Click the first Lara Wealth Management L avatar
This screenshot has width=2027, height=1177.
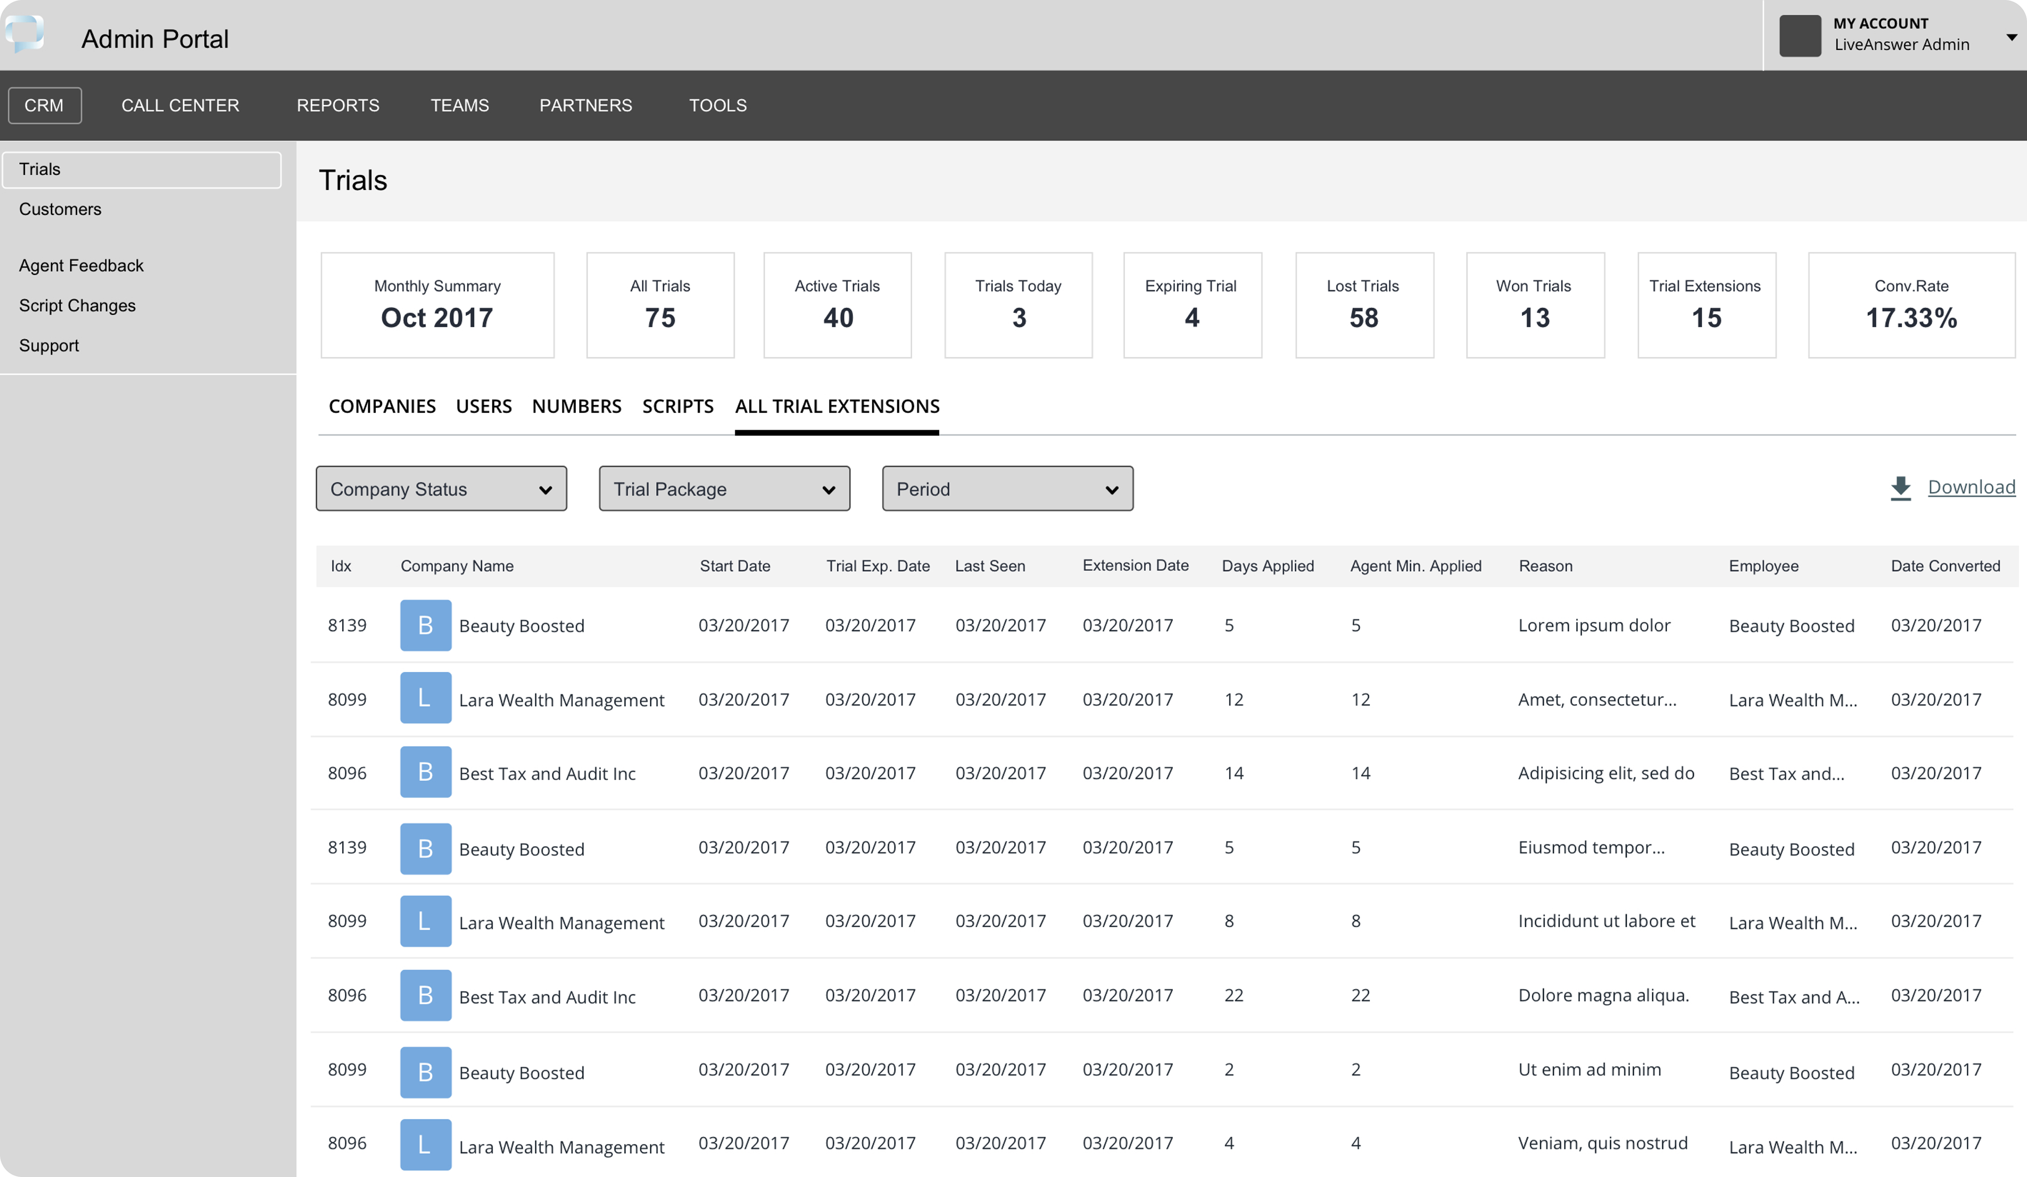click(425, 698)
